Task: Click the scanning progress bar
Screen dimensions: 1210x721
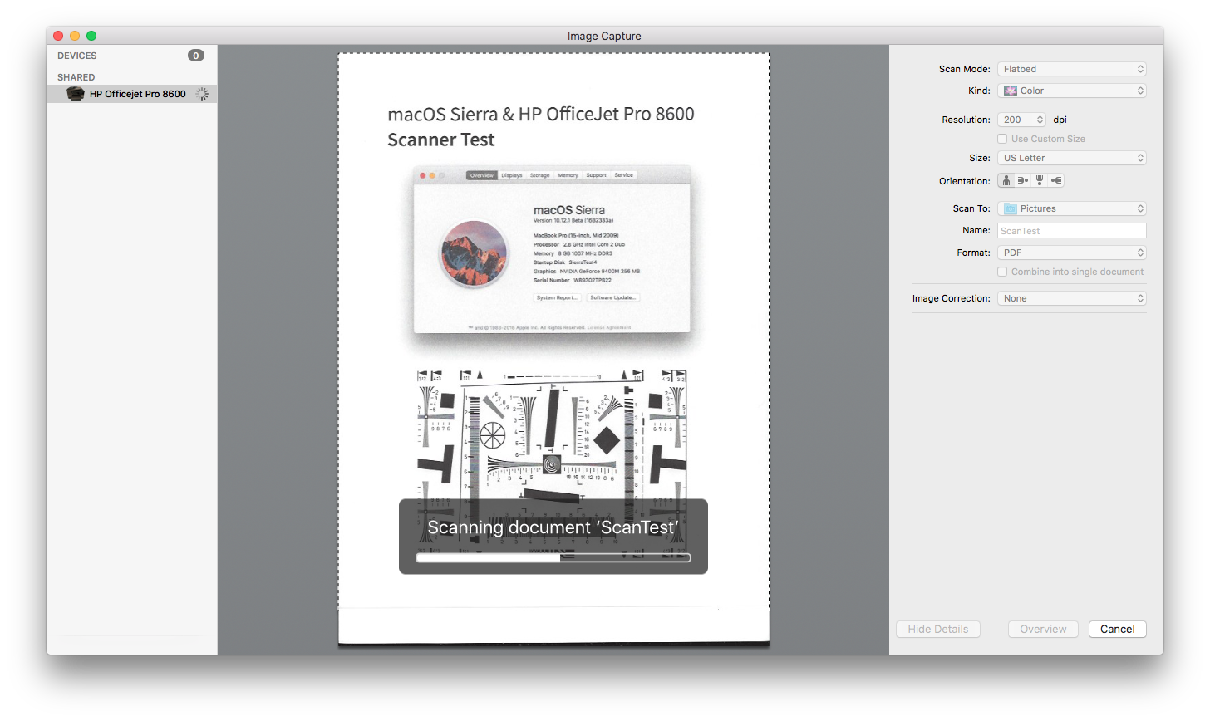Action: pos(553,558)
